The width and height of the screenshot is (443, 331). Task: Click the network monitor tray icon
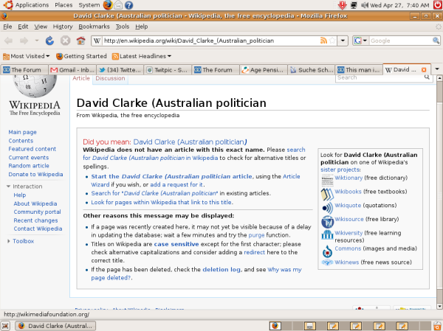click(x=354, y=5)
